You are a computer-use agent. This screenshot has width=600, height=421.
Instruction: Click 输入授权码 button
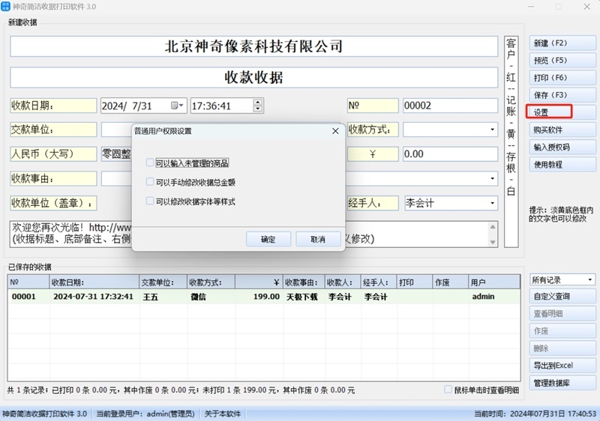click(562, 147)
